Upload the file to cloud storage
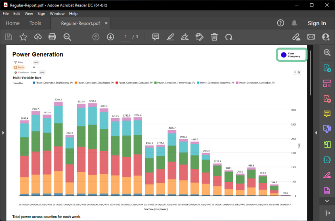Viewport: 335px width, 221px height. coord(38,37)
